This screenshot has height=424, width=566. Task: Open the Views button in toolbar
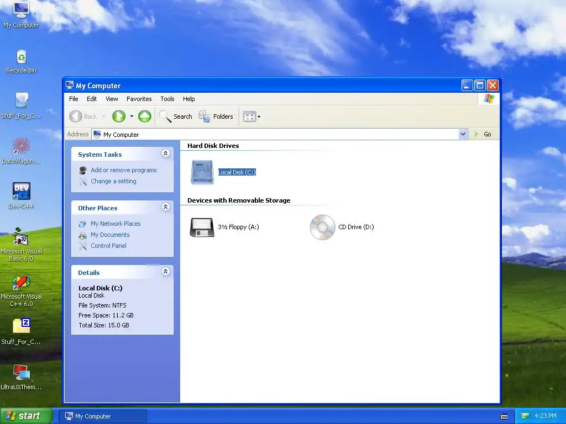[249, 116]
